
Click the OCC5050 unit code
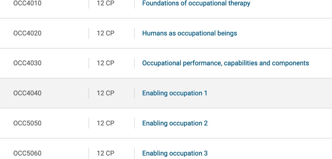tap(27, 123)
